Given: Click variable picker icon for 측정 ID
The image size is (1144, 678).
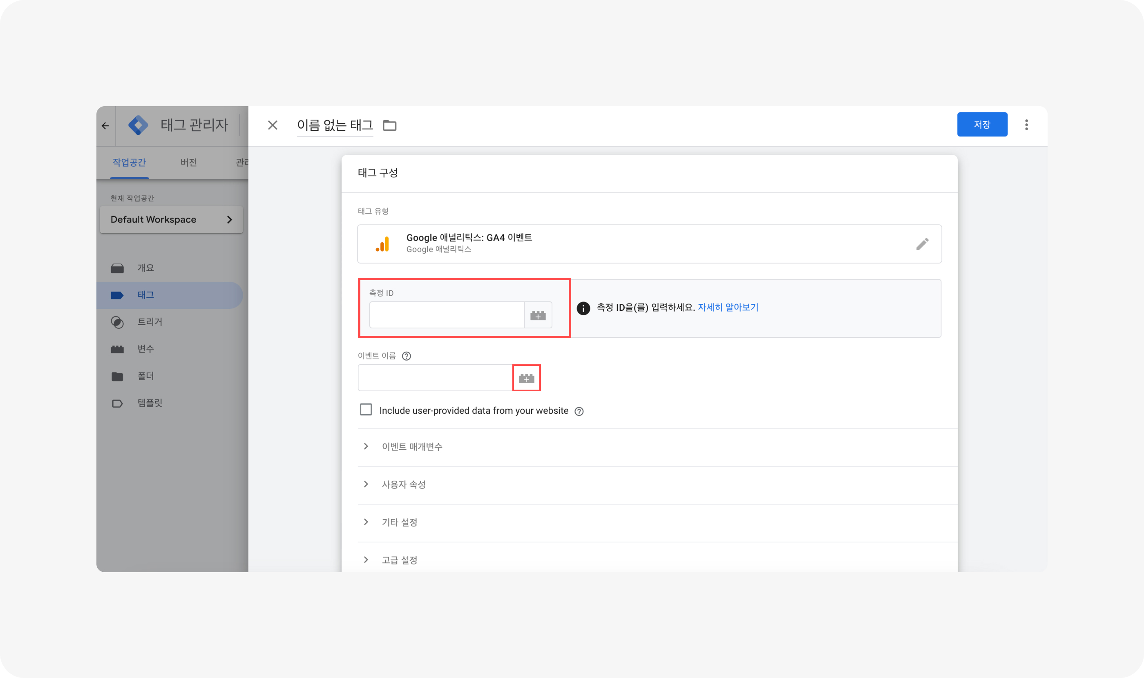Looking at the screenshot, I should pyautogui.click(x=538, y=315).
